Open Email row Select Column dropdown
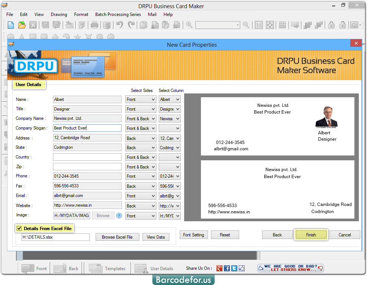Screen dimensions: 367x285 (170, 196)
